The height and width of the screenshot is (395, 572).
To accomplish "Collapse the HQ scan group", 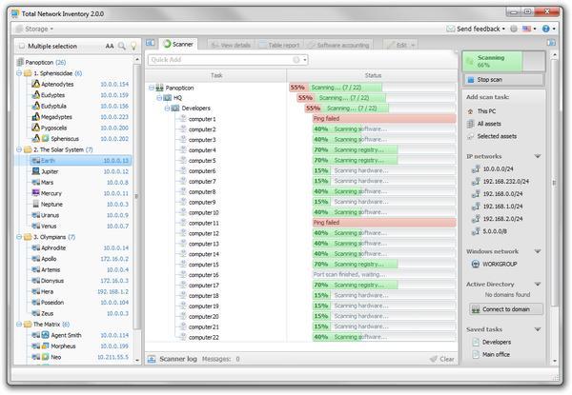I will pyautogui.click(x=159, y=98).
